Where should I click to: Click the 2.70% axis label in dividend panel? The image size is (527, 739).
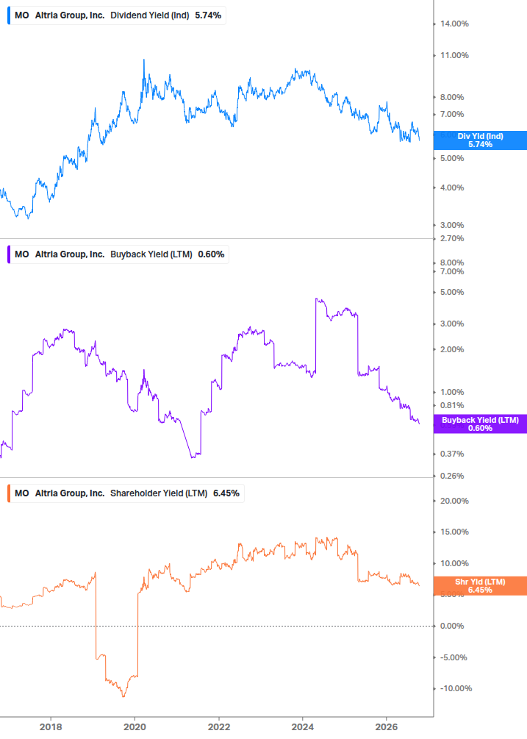(x=452, y=238)
